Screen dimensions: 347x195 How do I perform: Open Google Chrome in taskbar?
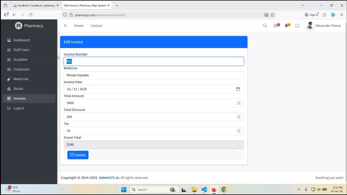click(224, 190)
